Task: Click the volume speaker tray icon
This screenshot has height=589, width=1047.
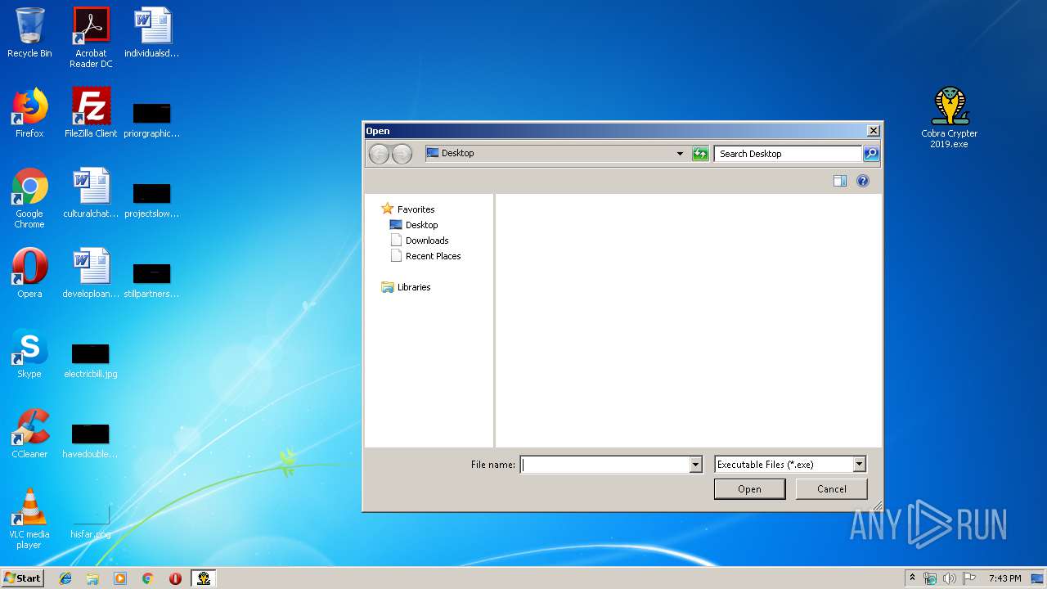Action: point(950,578)
